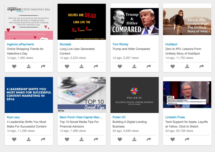Open title 4 Leadership Shifts You Must Make
This screenshot has width=215, height=152.
click(x=26, y=124)
